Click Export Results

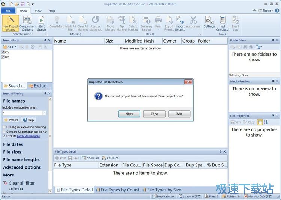click(169, 24)
